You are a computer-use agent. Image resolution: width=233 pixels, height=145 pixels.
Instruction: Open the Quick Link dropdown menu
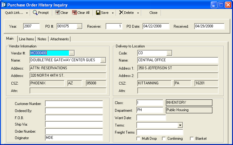click(x=17, y=13)
